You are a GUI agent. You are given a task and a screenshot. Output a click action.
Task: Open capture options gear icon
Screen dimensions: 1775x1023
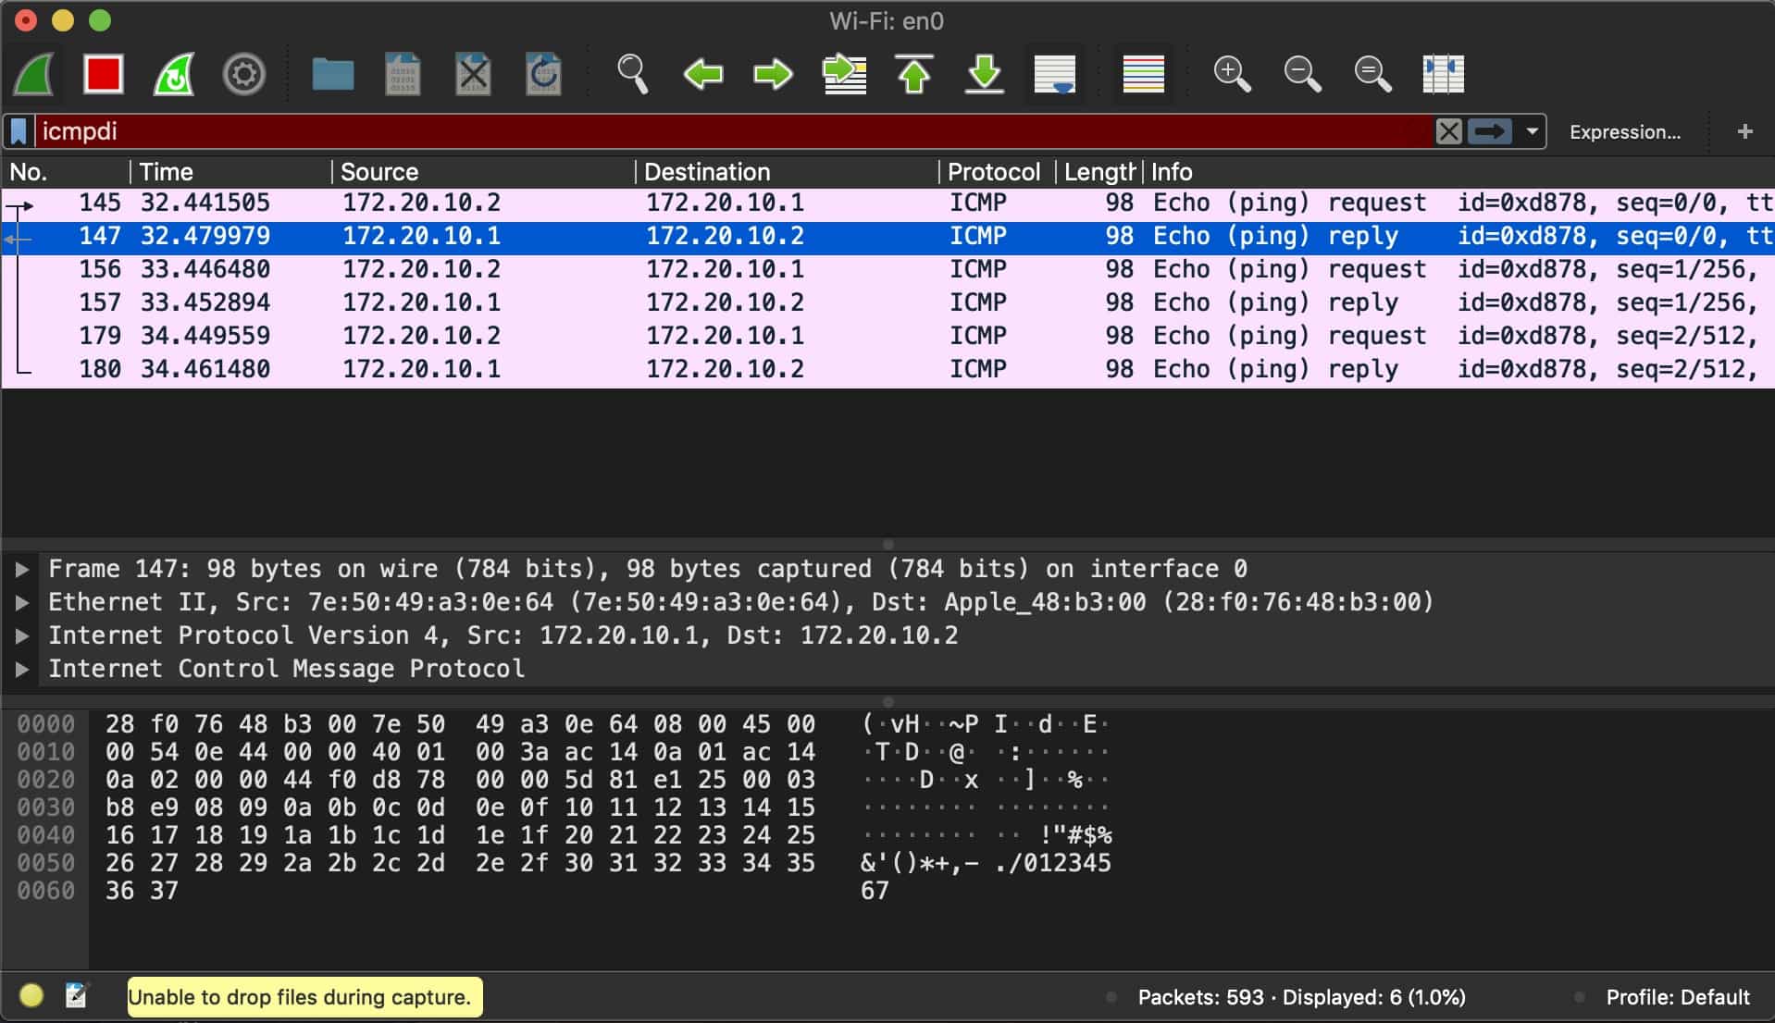pyautogui.click(x=244, y=74)
